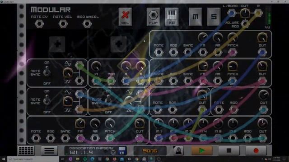
Task: Toggle the metronome
Action: pos(178,150)
